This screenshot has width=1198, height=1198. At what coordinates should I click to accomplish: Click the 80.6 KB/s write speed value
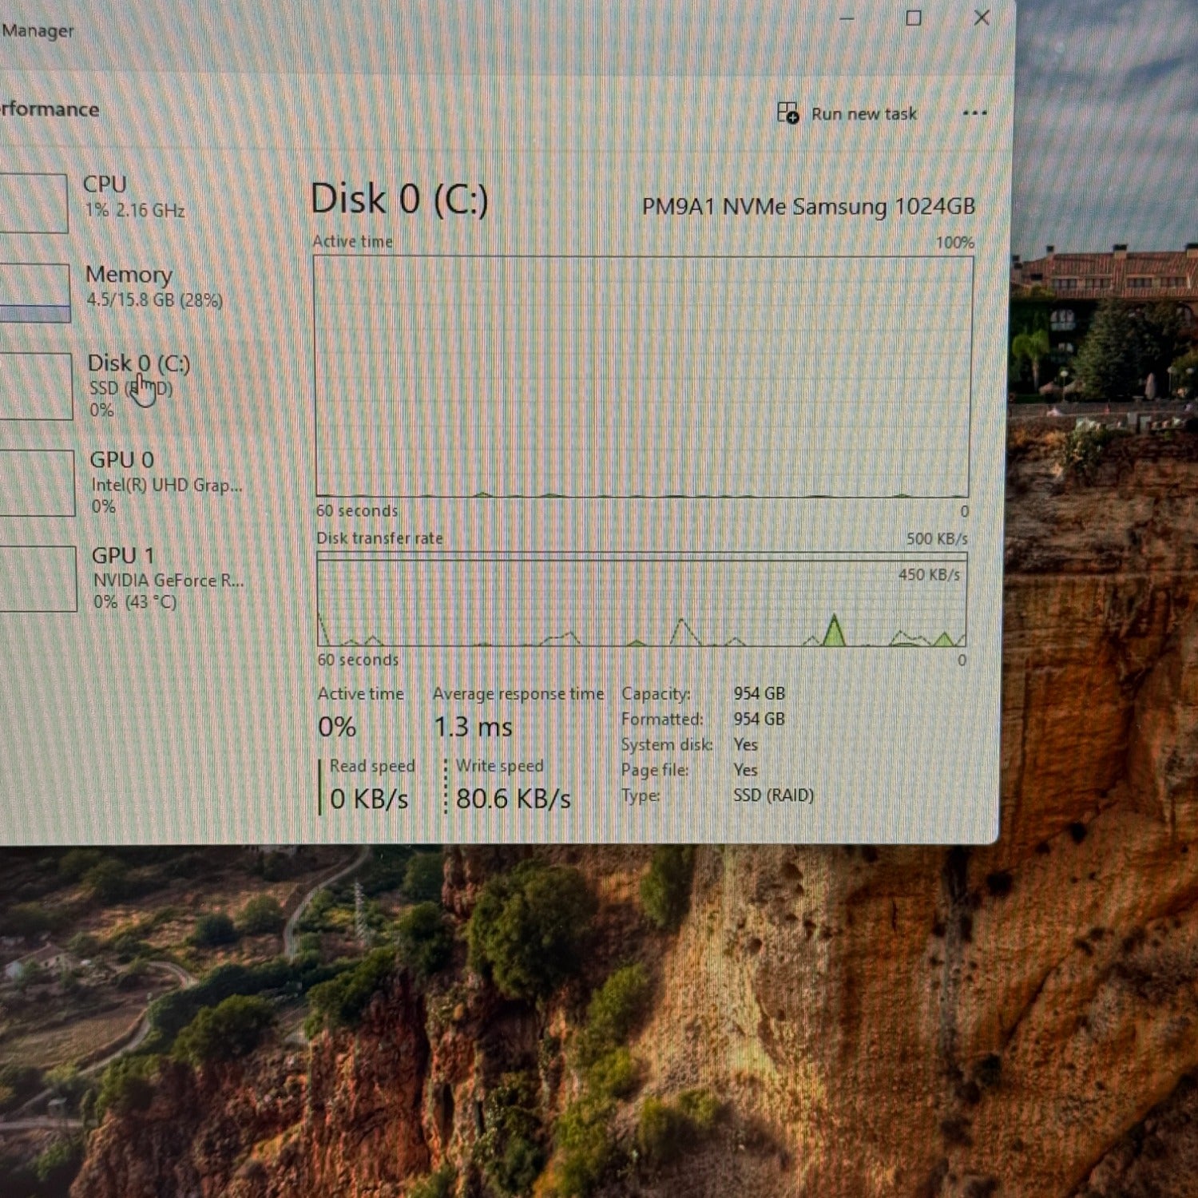point(513,799)
